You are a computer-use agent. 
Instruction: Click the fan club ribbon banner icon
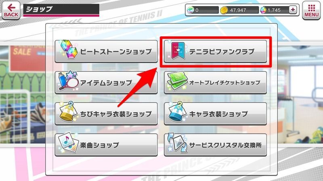178,51
